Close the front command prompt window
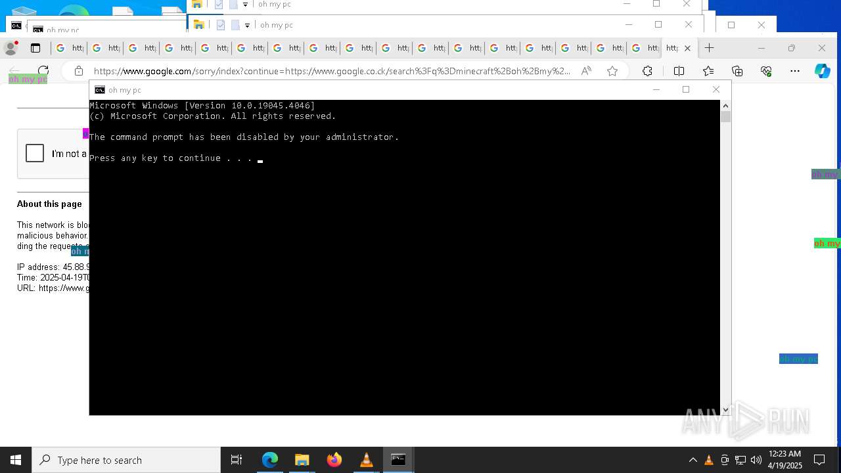The image size is (841, 473). (716, 90)
